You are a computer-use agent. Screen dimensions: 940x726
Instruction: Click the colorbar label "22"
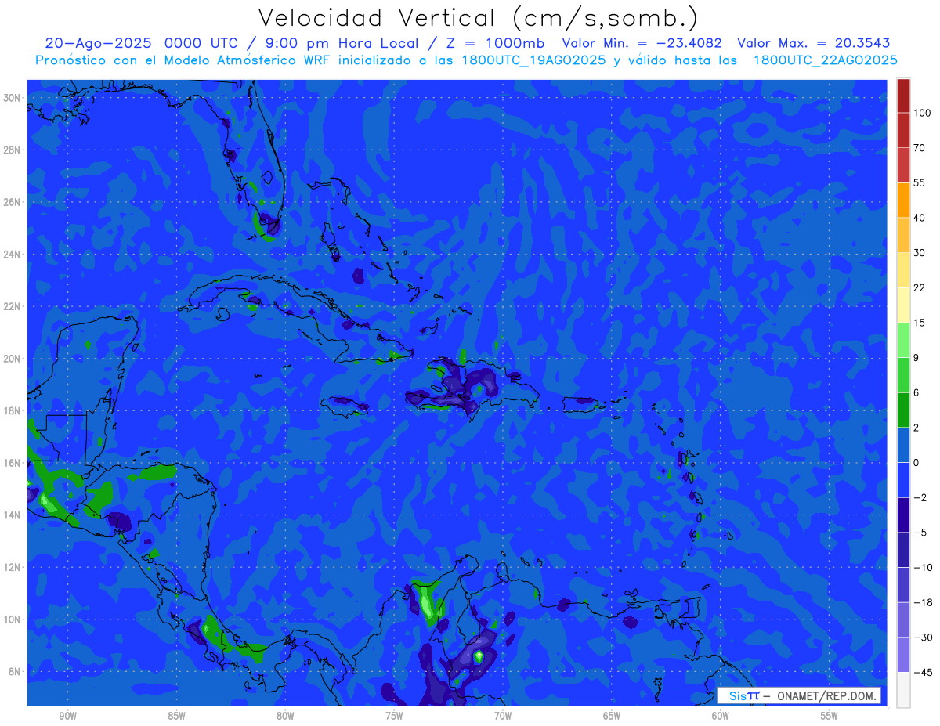[920, 287]
